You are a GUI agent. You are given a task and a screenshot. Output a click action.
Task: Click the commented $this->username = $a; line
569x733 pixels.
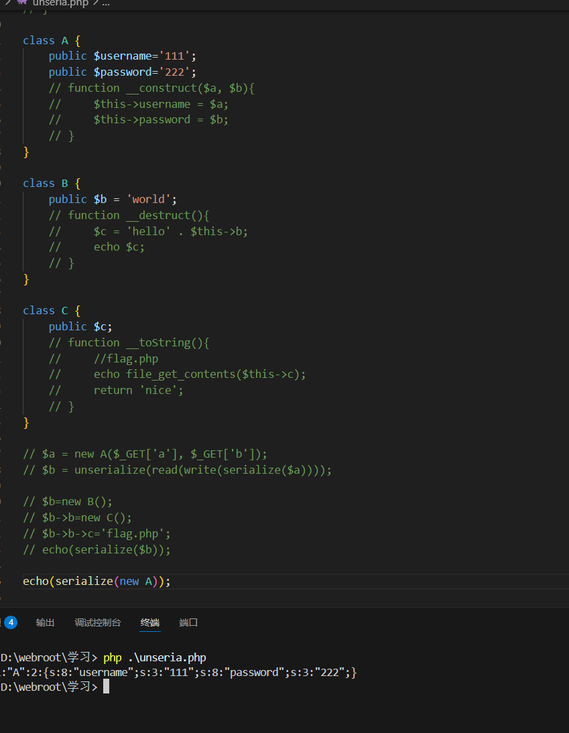138,104
